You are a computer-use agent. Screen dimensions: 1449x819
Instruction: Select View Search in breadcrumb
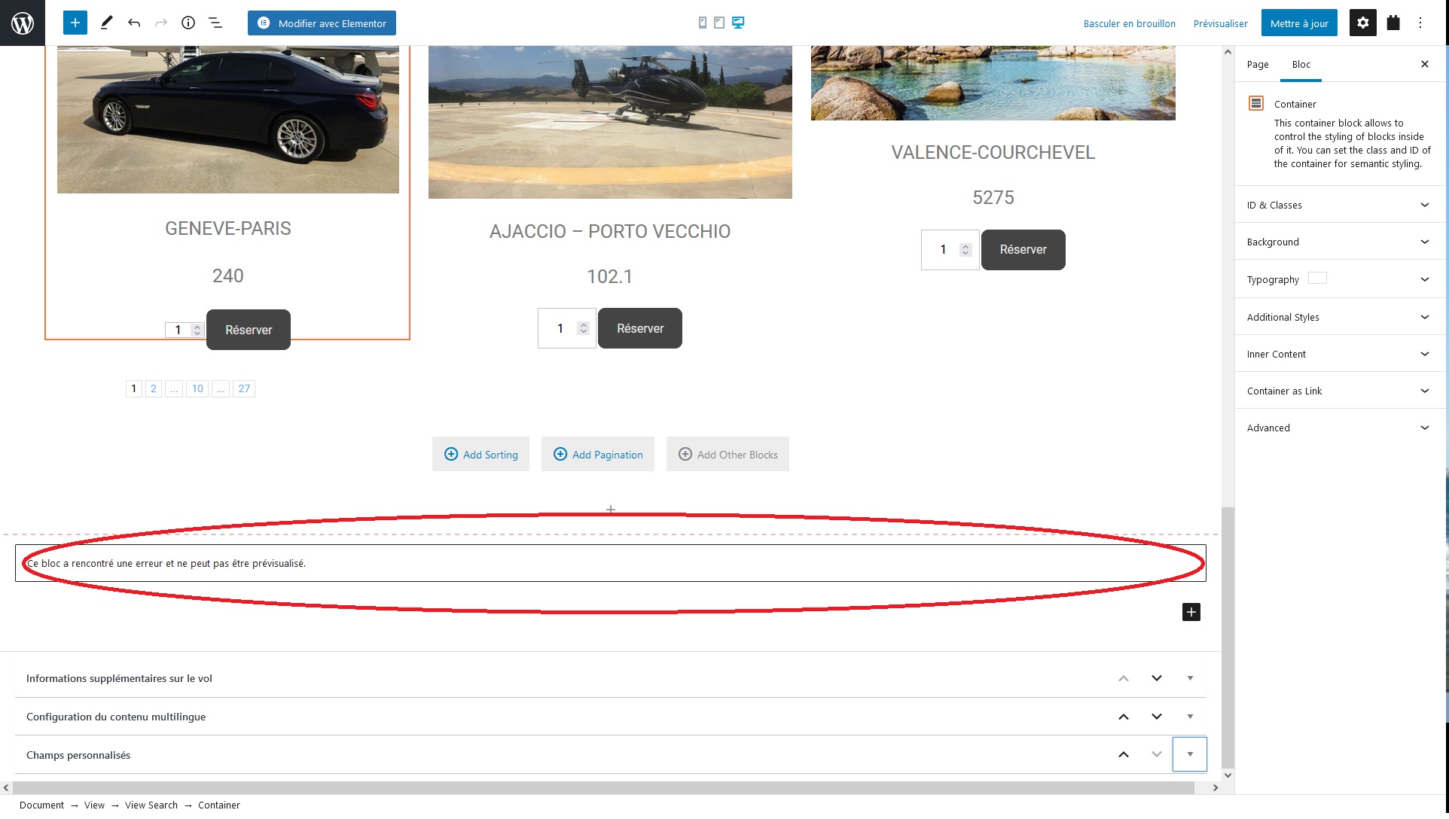click(x=151, y=805)
